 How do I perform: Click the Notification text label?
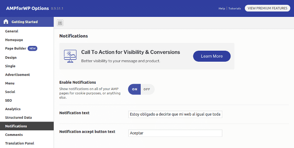pos(74,113)
